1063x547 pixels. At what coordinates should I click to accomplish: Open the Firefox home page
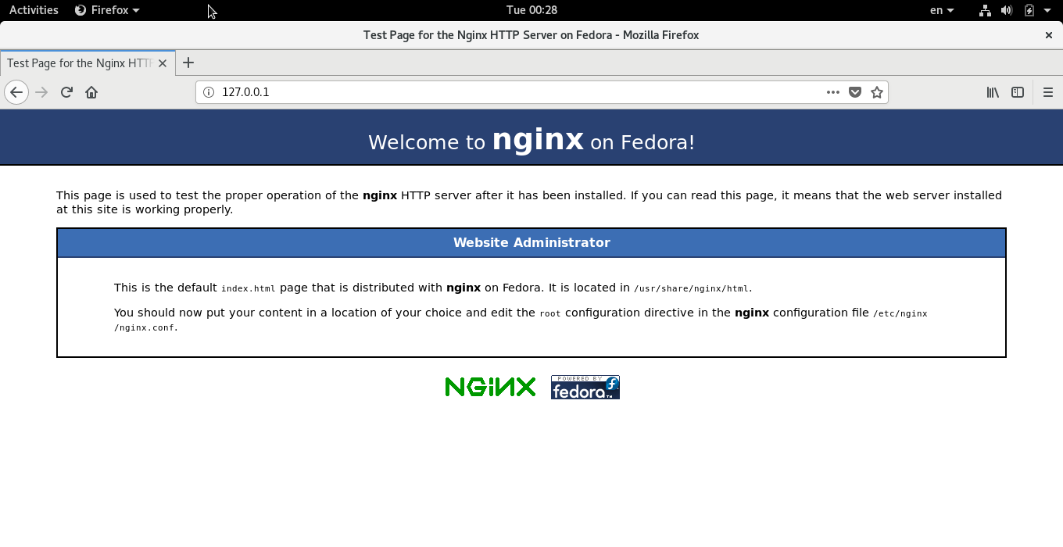[91, 92]
